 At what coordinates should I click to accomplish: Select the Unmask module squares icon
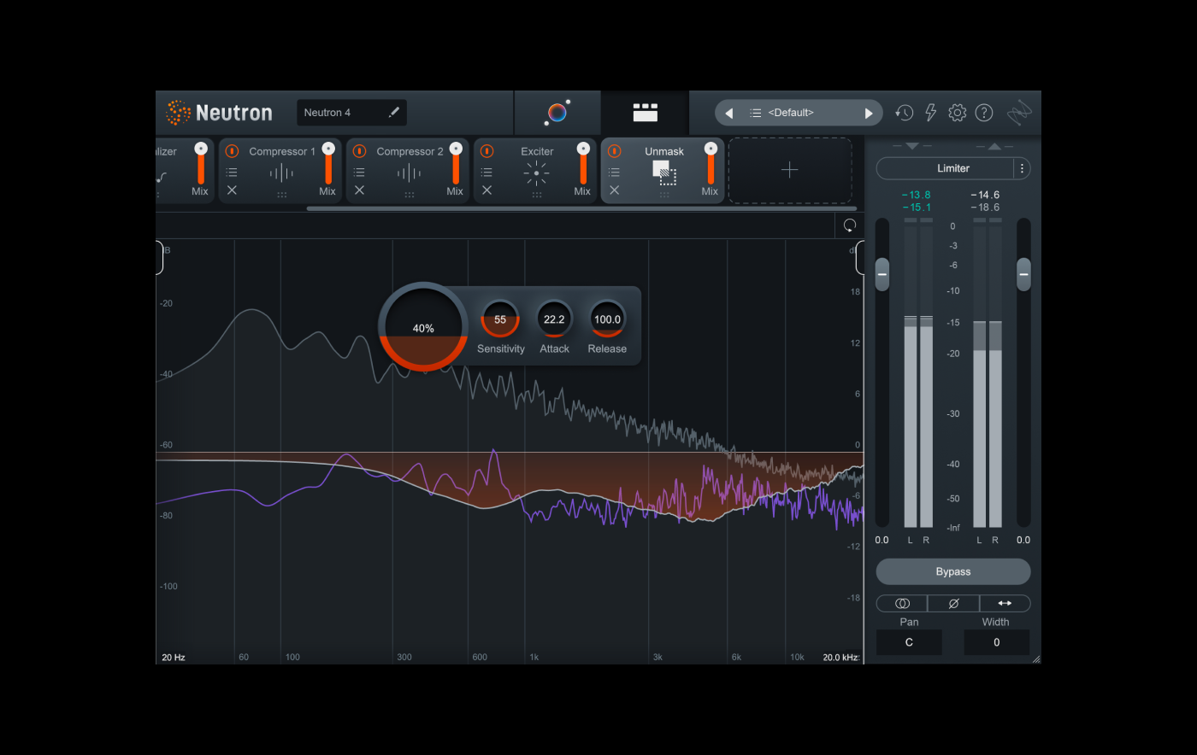click(664, 173)
